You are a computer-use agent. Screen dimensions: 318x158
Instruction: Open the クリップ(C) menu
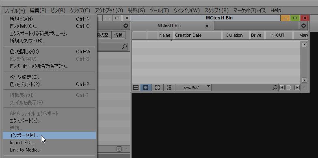[x=80, y=10]
